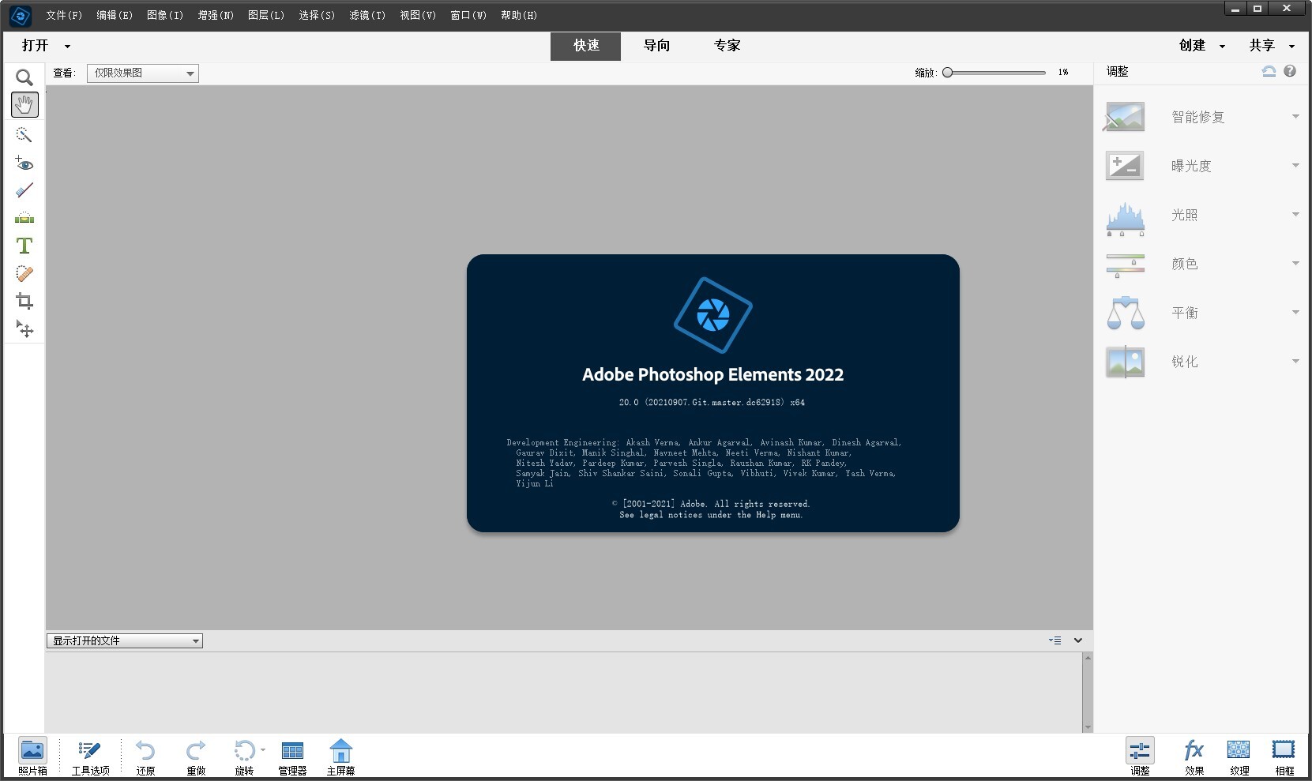Screen dimensions: 1312x781
Task: Open the Filter menu
Action: click(367, 15)
